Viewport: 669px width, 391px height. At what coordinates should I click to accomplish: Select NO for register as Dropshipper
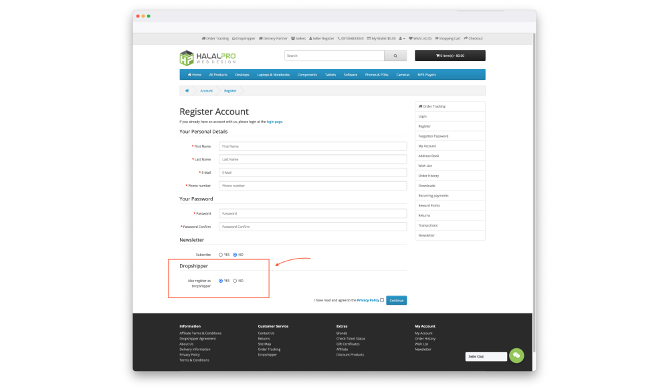[x=235, y=281]
